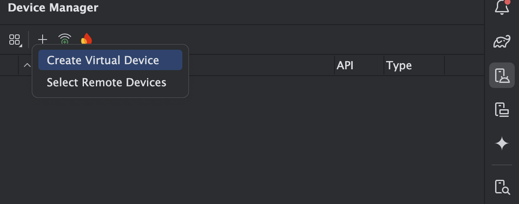Toggle the Device Manager sidebar icon
Screen dimensions: 519x204
click(502, 75)
